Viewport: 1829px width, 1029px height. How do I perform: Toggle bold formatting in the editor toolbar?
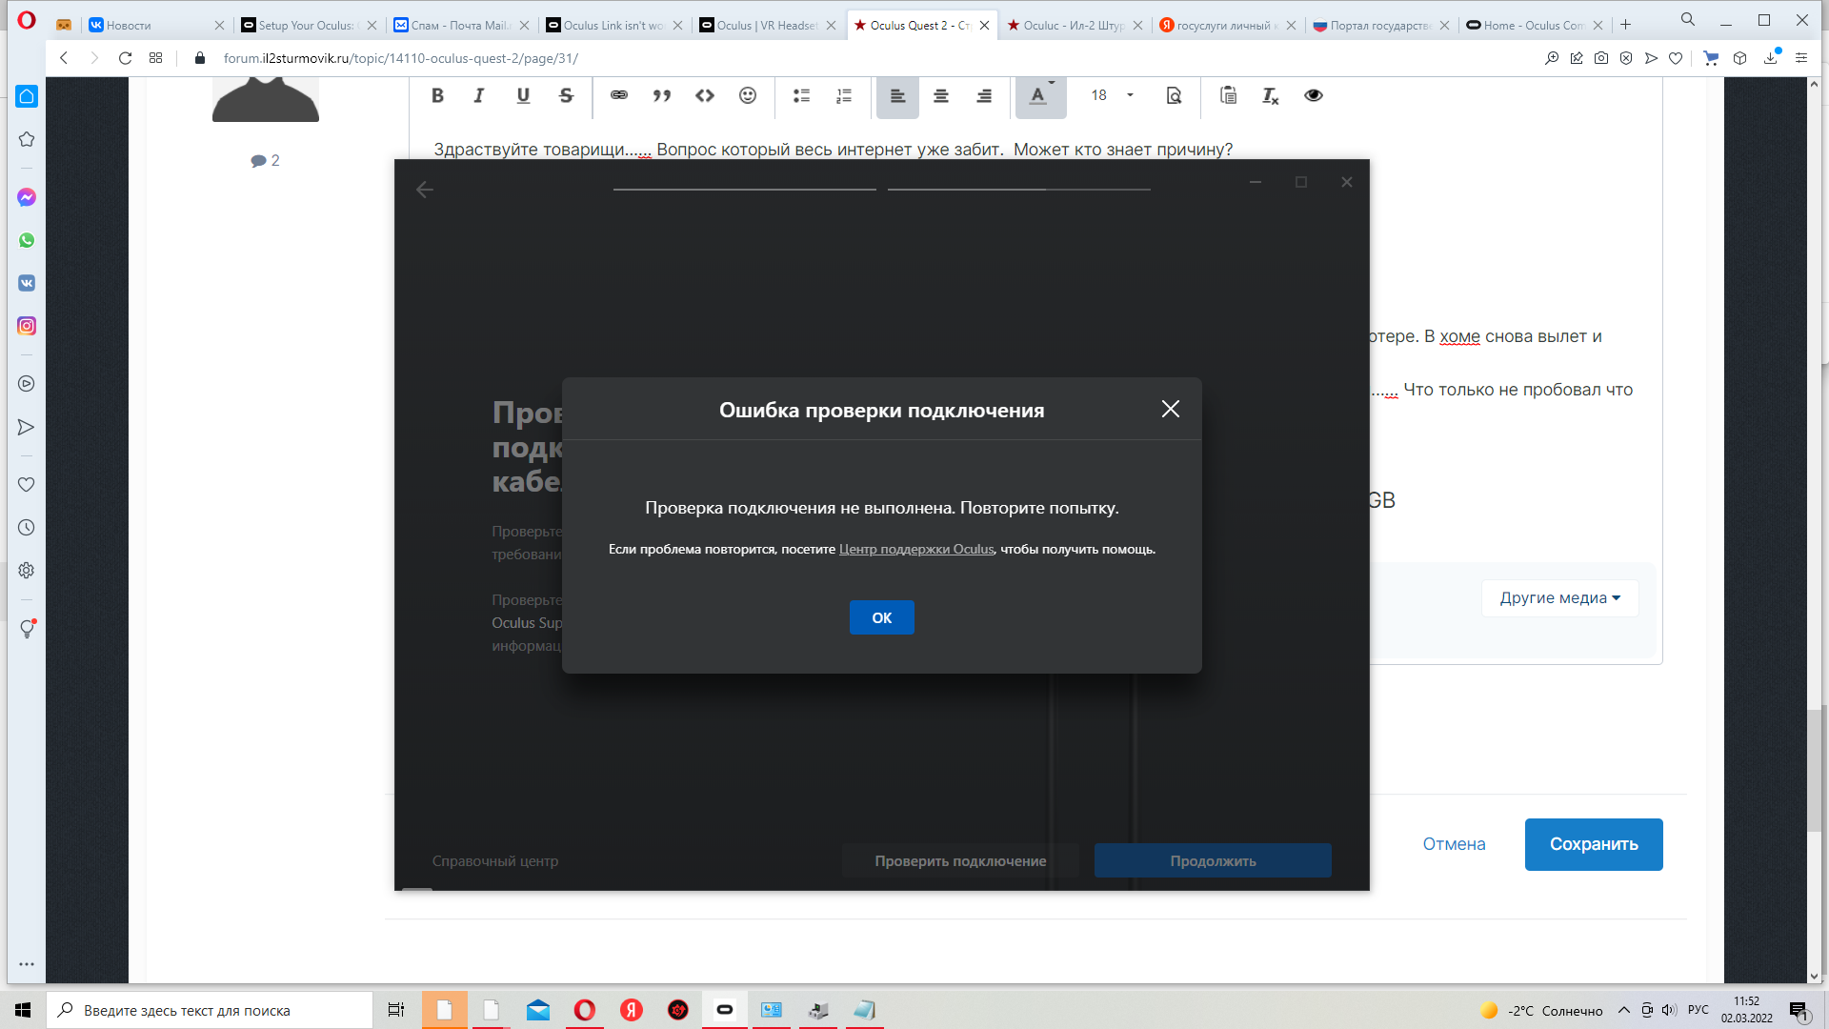click(437, 95)
